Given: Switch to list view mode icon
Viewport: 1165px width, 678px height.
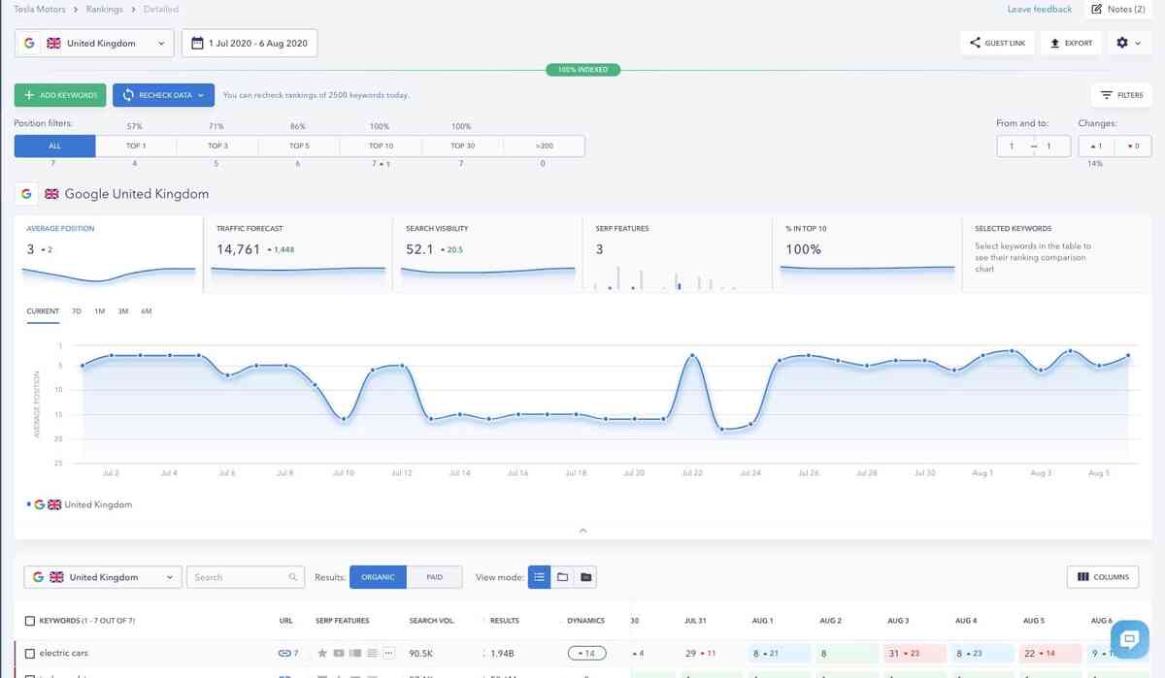Looking at the screenshot, I should pos(540,577).
